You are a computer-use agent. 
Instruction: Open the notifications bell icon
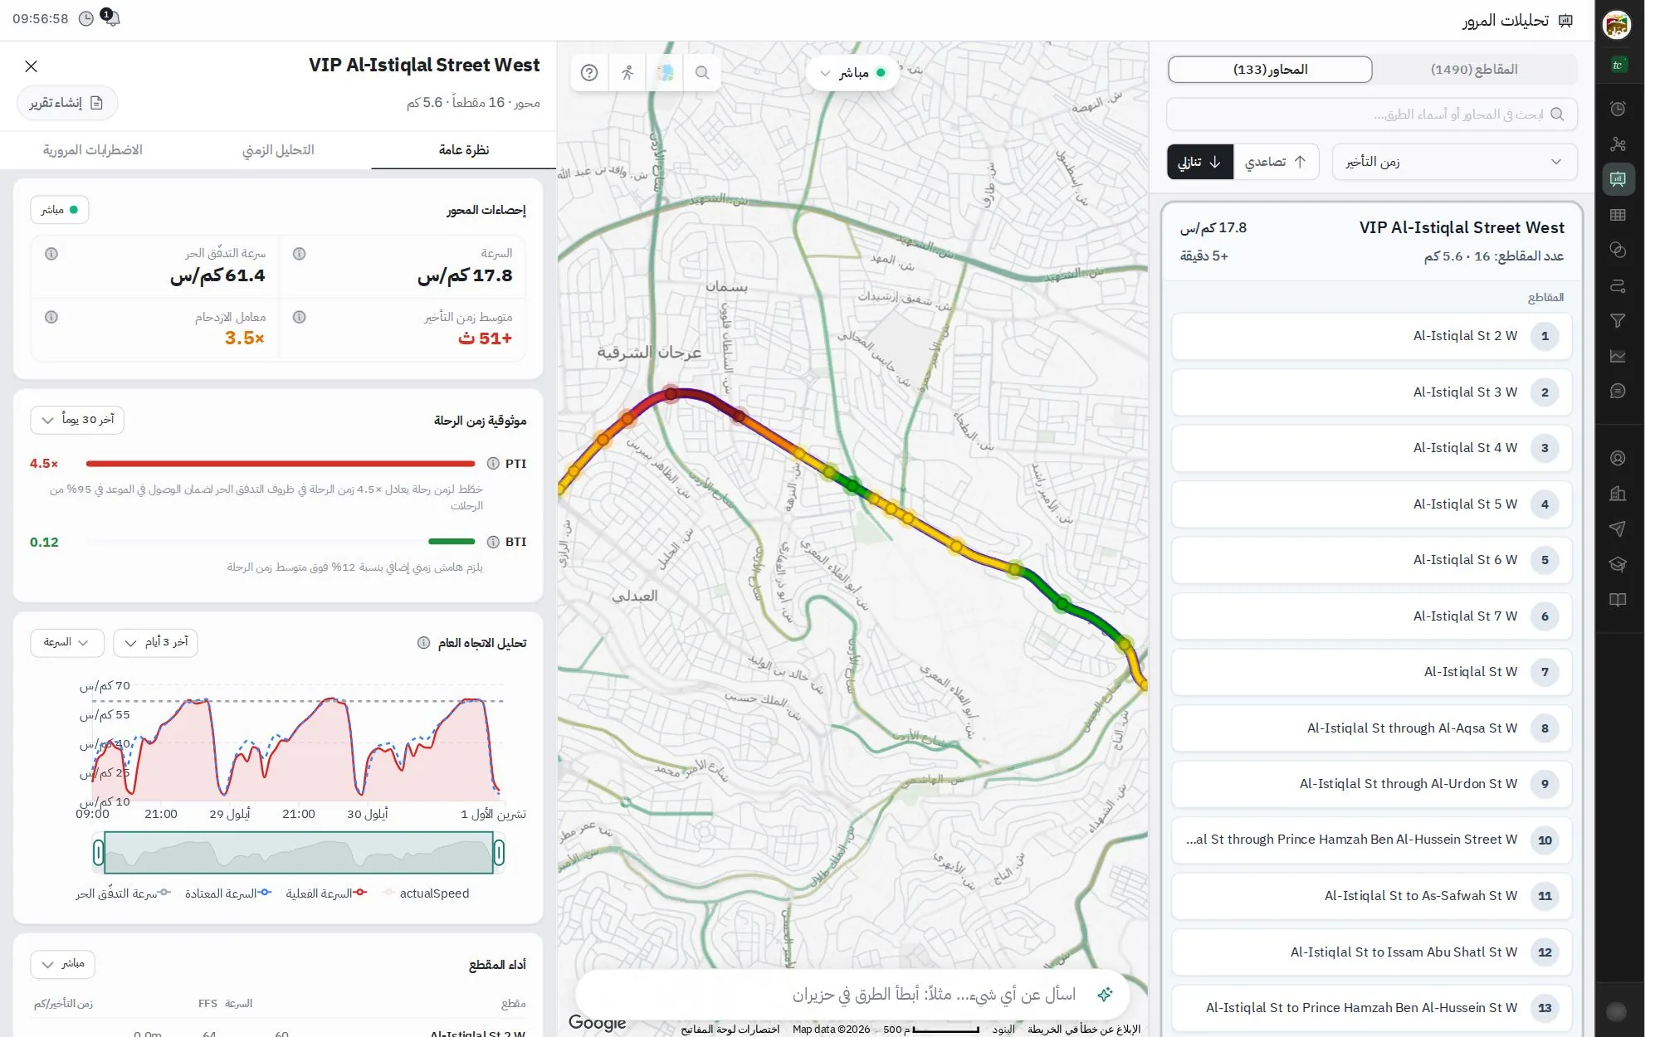point(111,18)
